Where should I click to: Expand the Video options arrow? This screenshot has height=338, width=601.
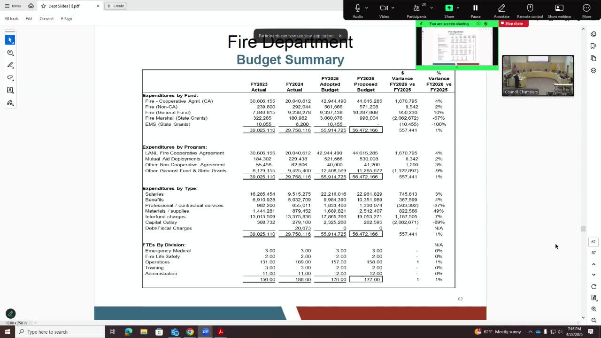(x=393, y=8)
